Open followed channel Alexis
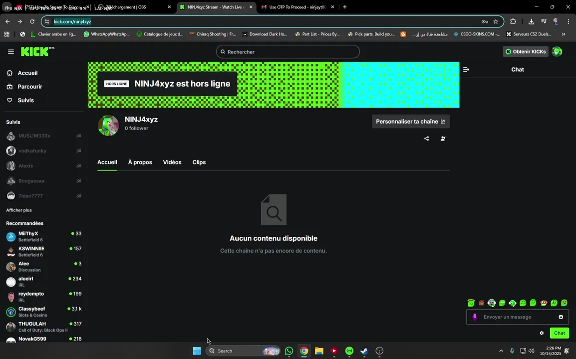The image size is (576, 359). click(44, 166)
